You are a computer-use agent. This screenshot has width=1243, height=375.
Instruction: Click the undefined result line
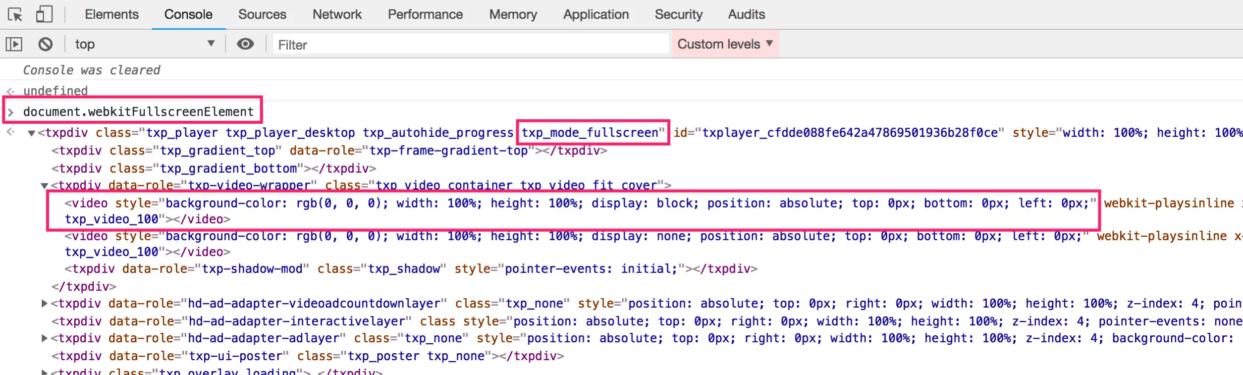coord(55,91)
